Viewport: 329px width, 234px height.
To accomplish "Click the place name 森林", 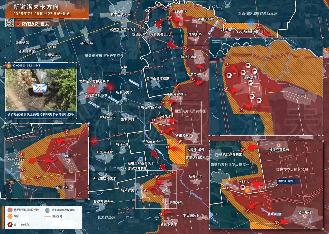I will 124,67.
